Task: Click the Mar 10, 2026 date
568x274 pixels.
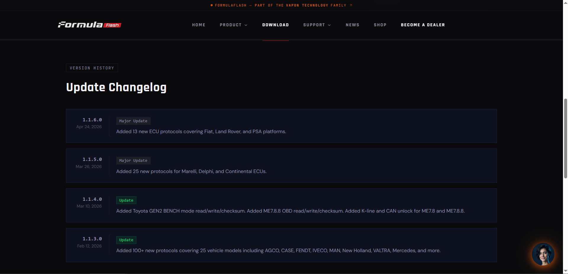Action: coord(89,206)
